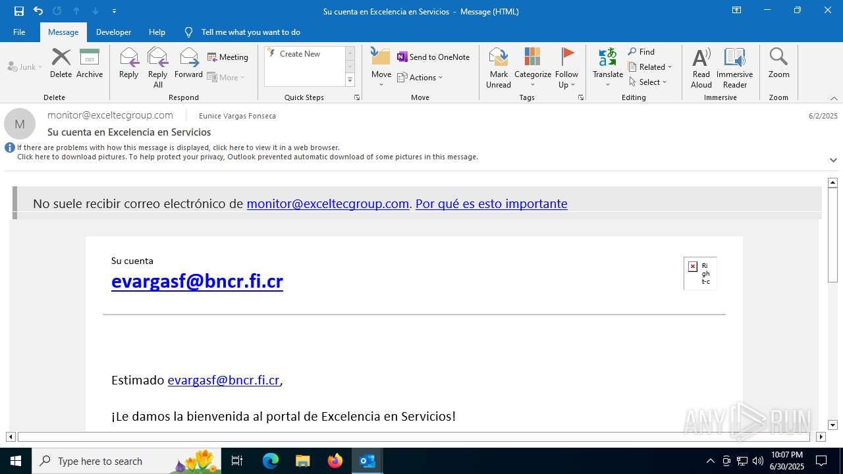Open Firefox from the taskbar

click(335, 461)
